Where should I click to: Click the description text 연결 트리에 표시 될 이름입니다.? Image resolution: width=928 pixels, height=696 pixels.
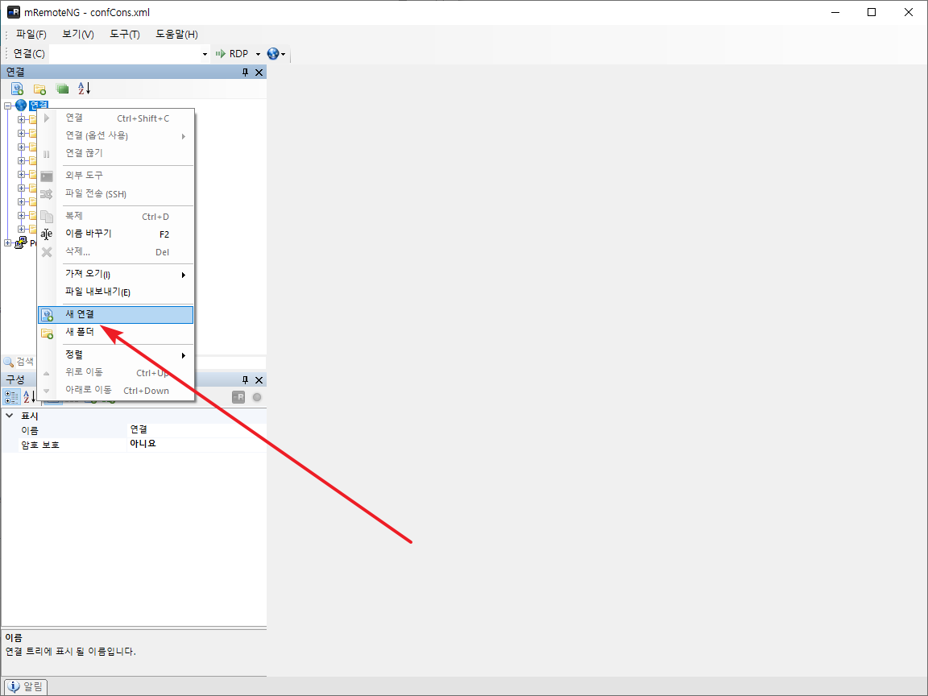coord(70,652)
